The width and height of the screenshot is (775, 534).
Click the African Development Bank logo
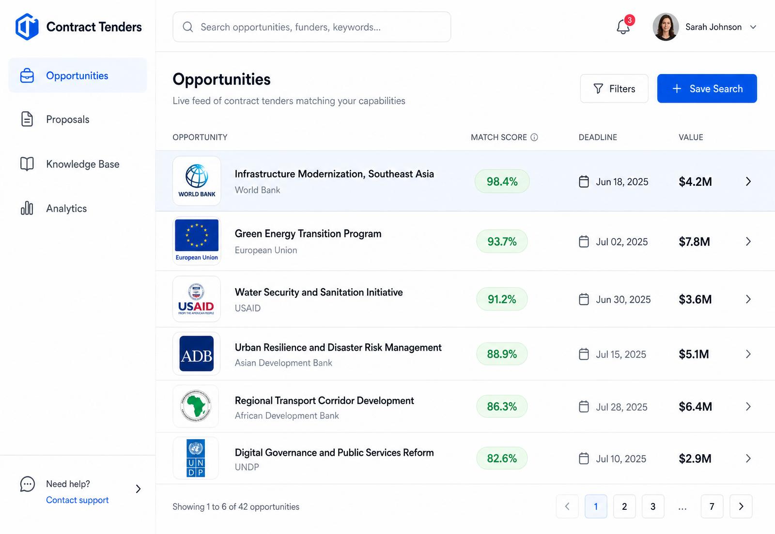tap(196, 406)
